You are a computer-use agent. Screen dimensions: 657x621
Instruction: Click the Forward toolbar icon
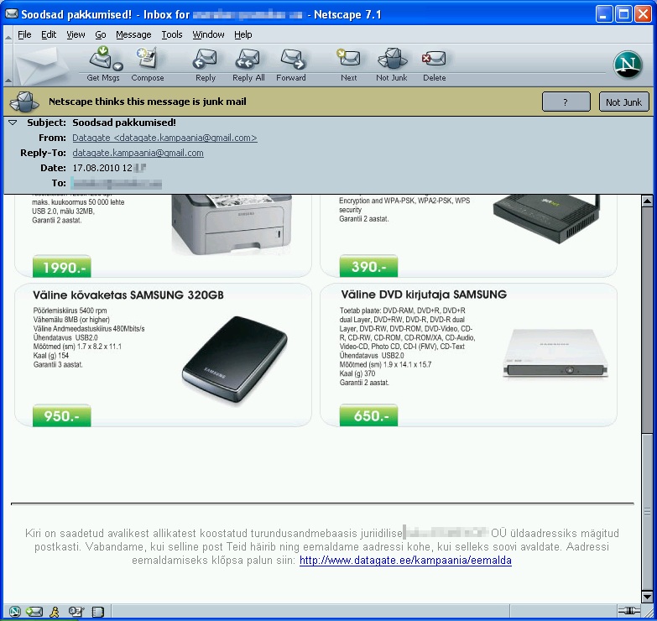292,59
